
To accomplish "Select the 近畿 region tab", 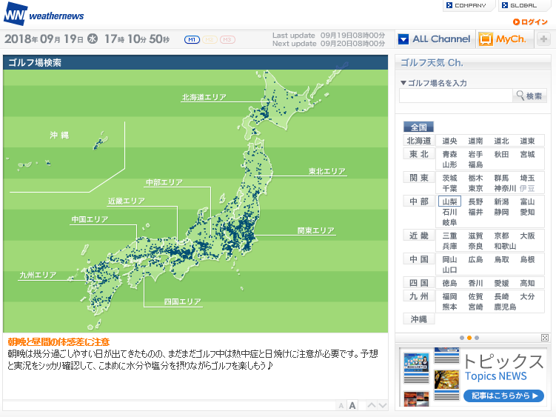I will coord(419,236).
